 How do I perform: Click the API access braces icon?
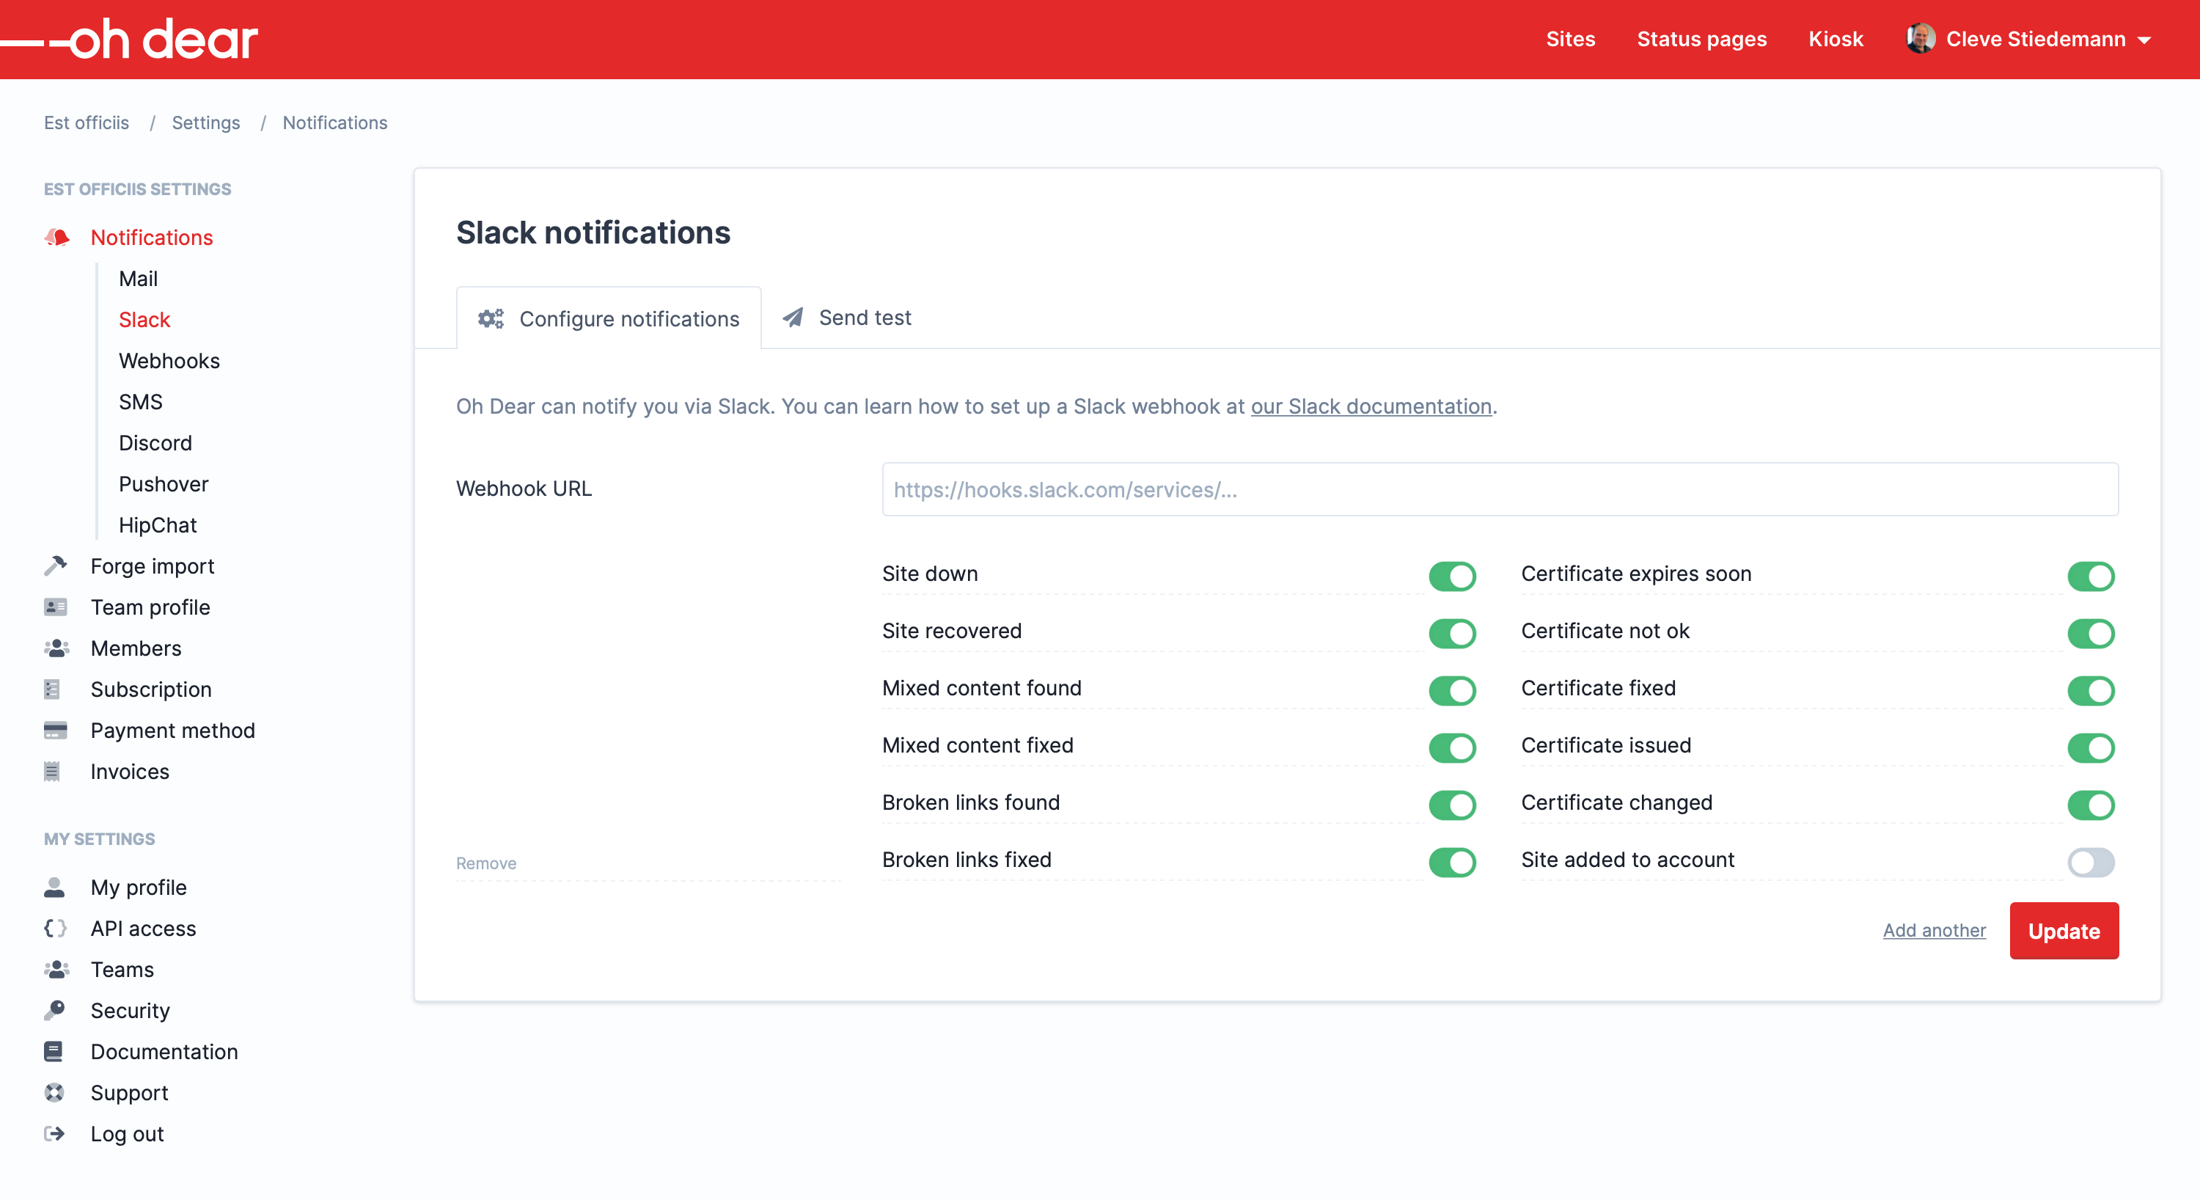pos(56,928)
